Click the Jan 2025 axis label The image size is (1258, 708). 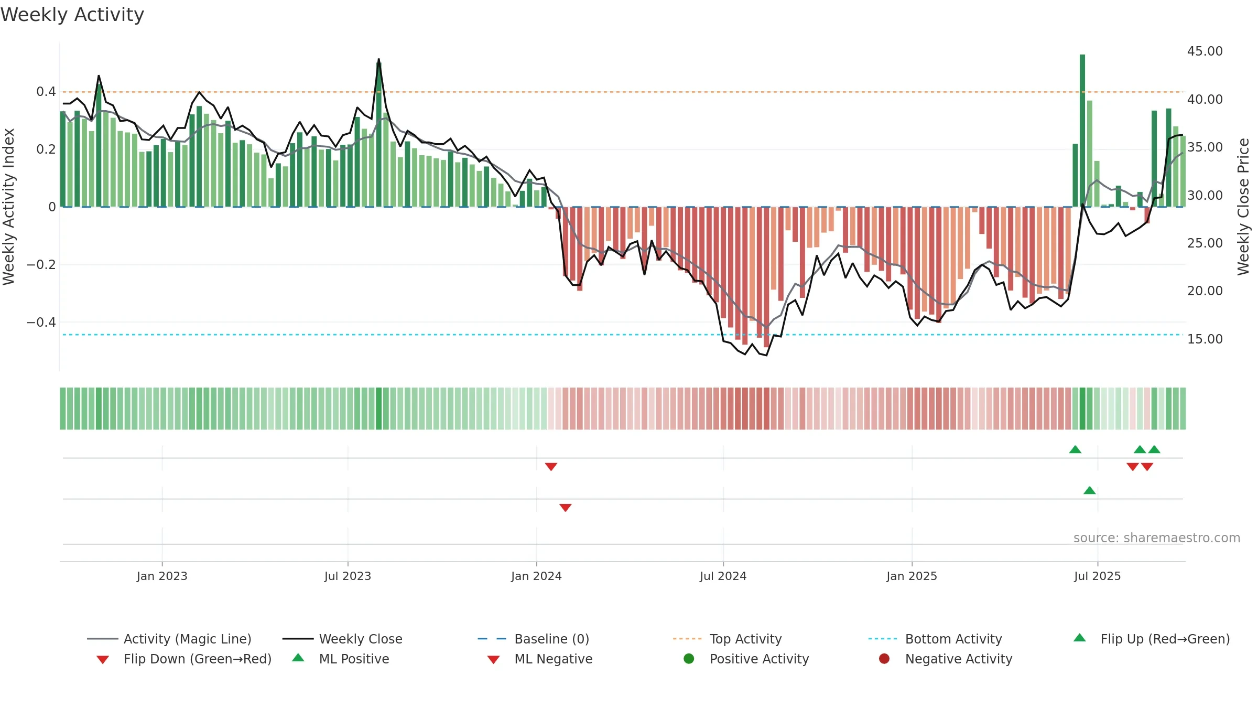coord(912,576)
